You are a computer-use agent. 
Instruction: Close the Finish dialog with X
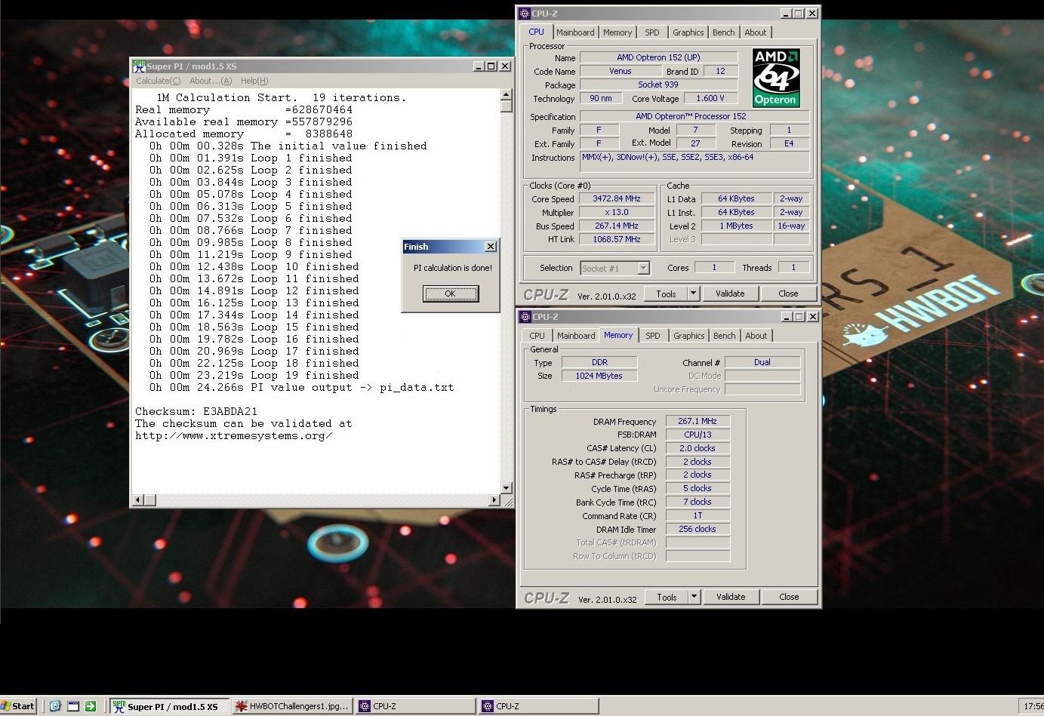pos(490,246)
